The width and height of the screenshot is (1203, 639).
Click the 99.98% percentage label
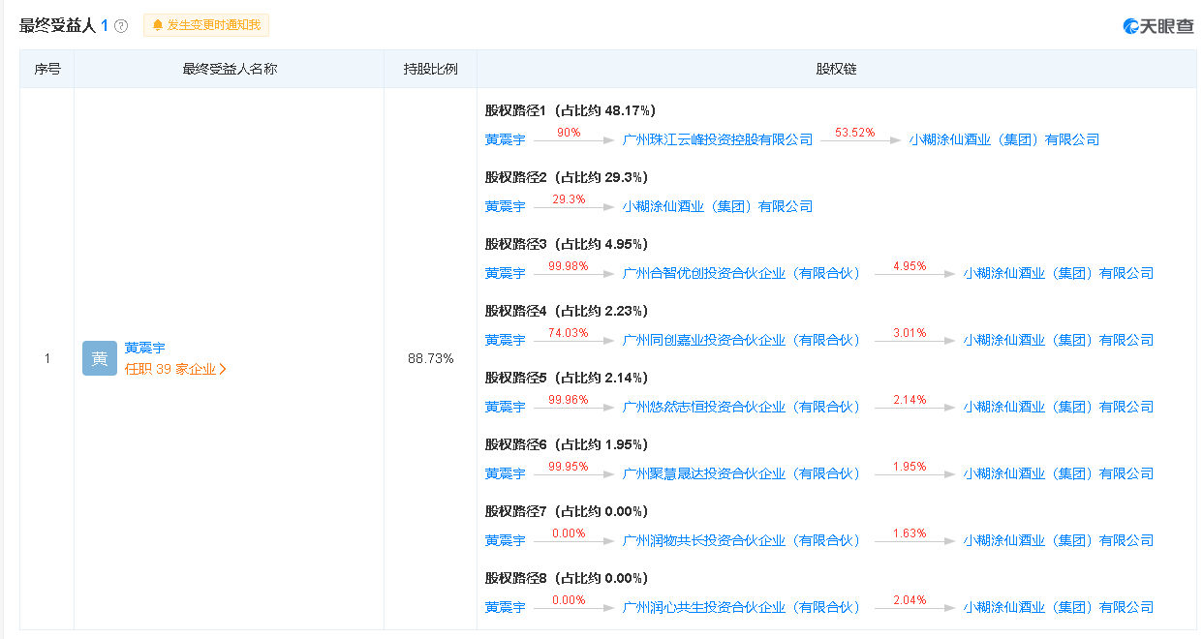tap(569, 265)
